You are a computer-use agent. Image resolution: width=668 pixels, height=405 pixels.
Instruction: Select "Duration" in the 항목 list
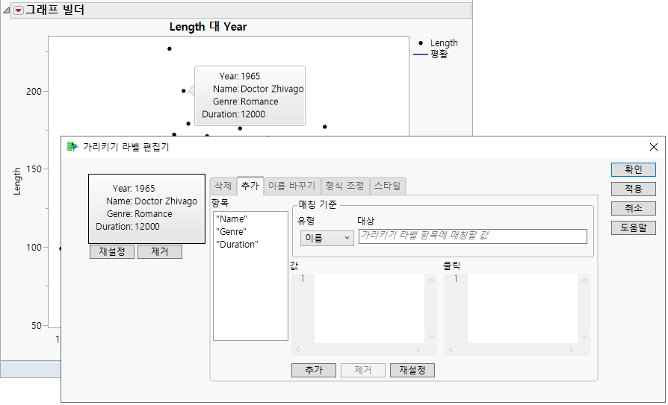[x=237, y=245]
